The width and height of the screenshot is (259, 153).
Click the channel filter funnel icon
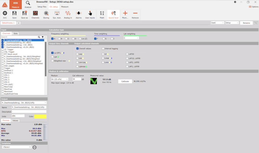(x=42, y=37)
